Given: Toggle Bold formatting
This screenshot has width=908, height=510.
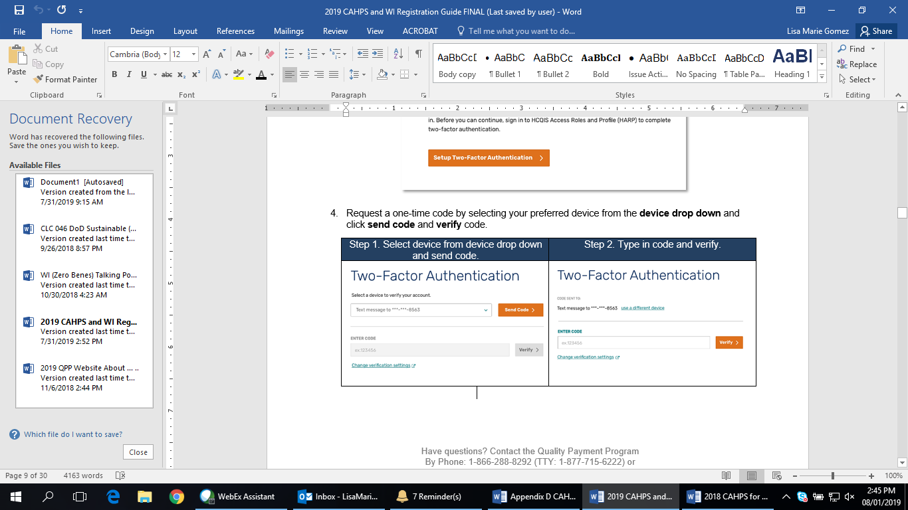Looking at the screenshot, I should pyautogui.click(x=114, y=75).
